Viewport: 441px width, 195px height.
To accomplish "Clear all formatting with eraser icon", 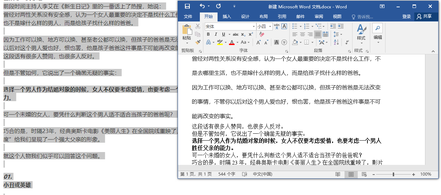I will pyautogui.click(x=262, y=34).
